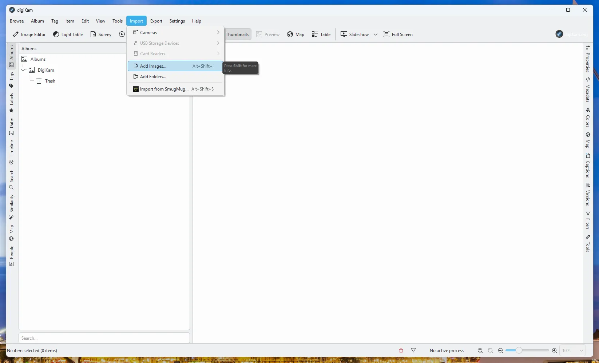The width and height of the screenshot is (599, 363).
Task: Open the Map left sidebar tab
Action: [x=11, y=233]
